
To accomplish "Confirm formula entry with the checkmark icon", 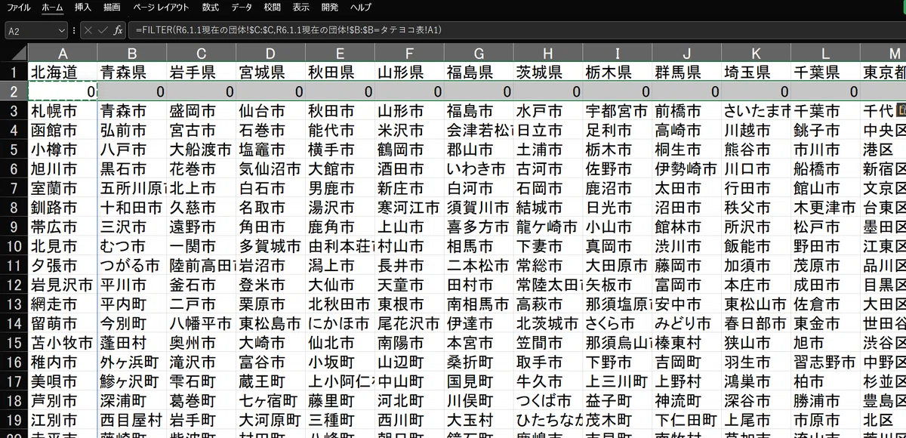I will click(103, 30).
